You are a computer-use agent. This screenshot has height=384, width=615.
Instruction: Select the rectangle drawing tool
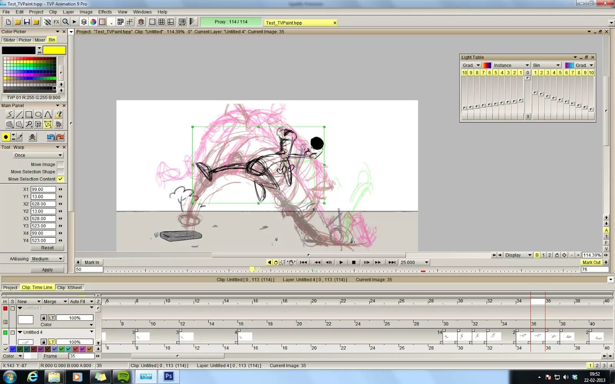(x=29, y=114)
